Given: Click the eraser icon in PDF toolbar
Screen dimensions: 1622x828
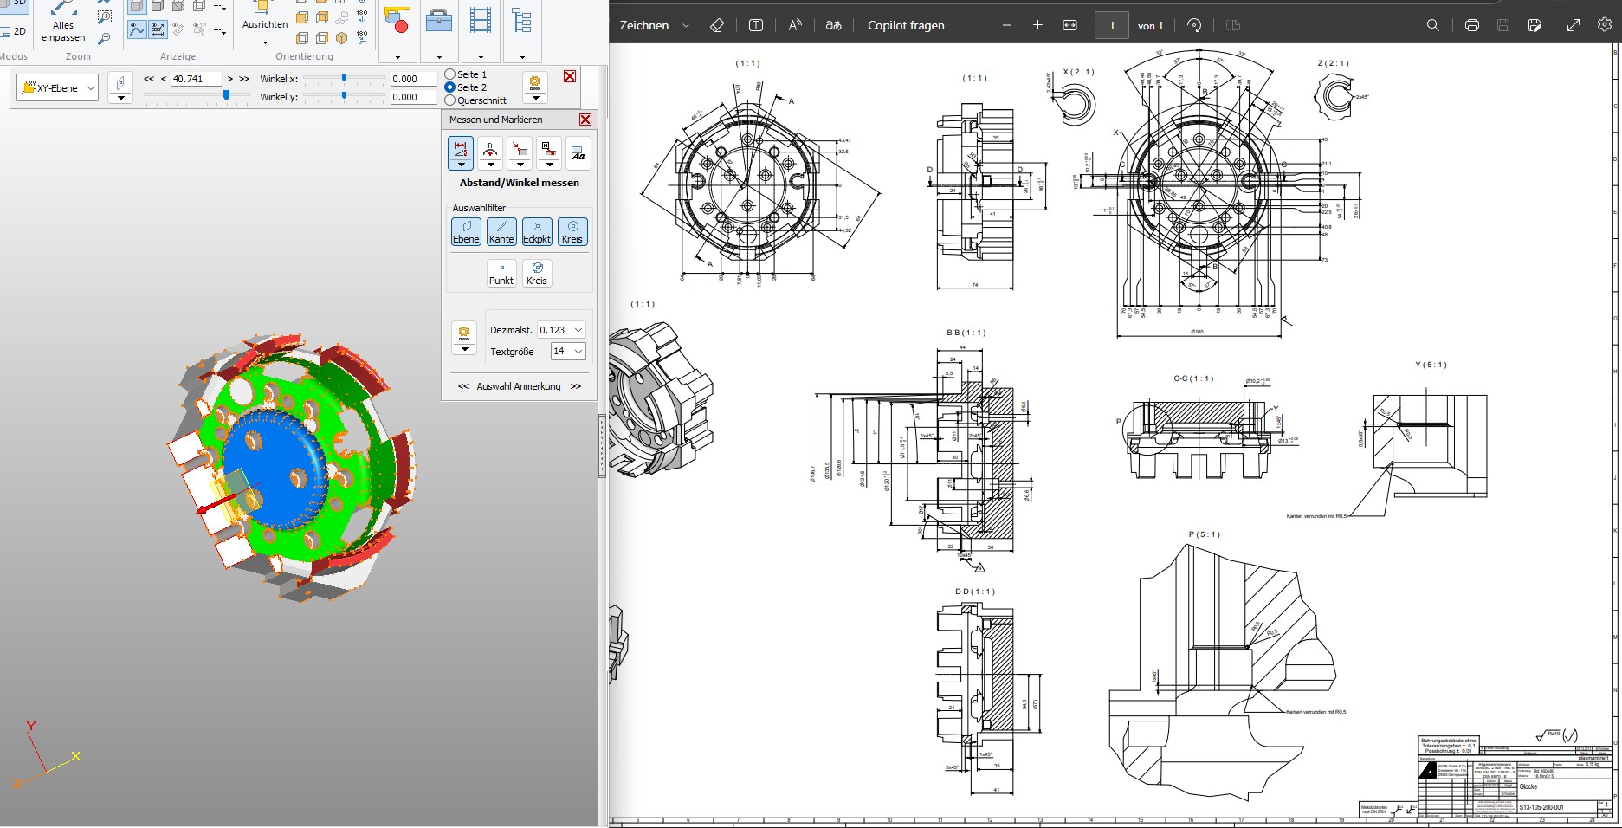Looking at the screenshot, I should (x=716, y=25).
